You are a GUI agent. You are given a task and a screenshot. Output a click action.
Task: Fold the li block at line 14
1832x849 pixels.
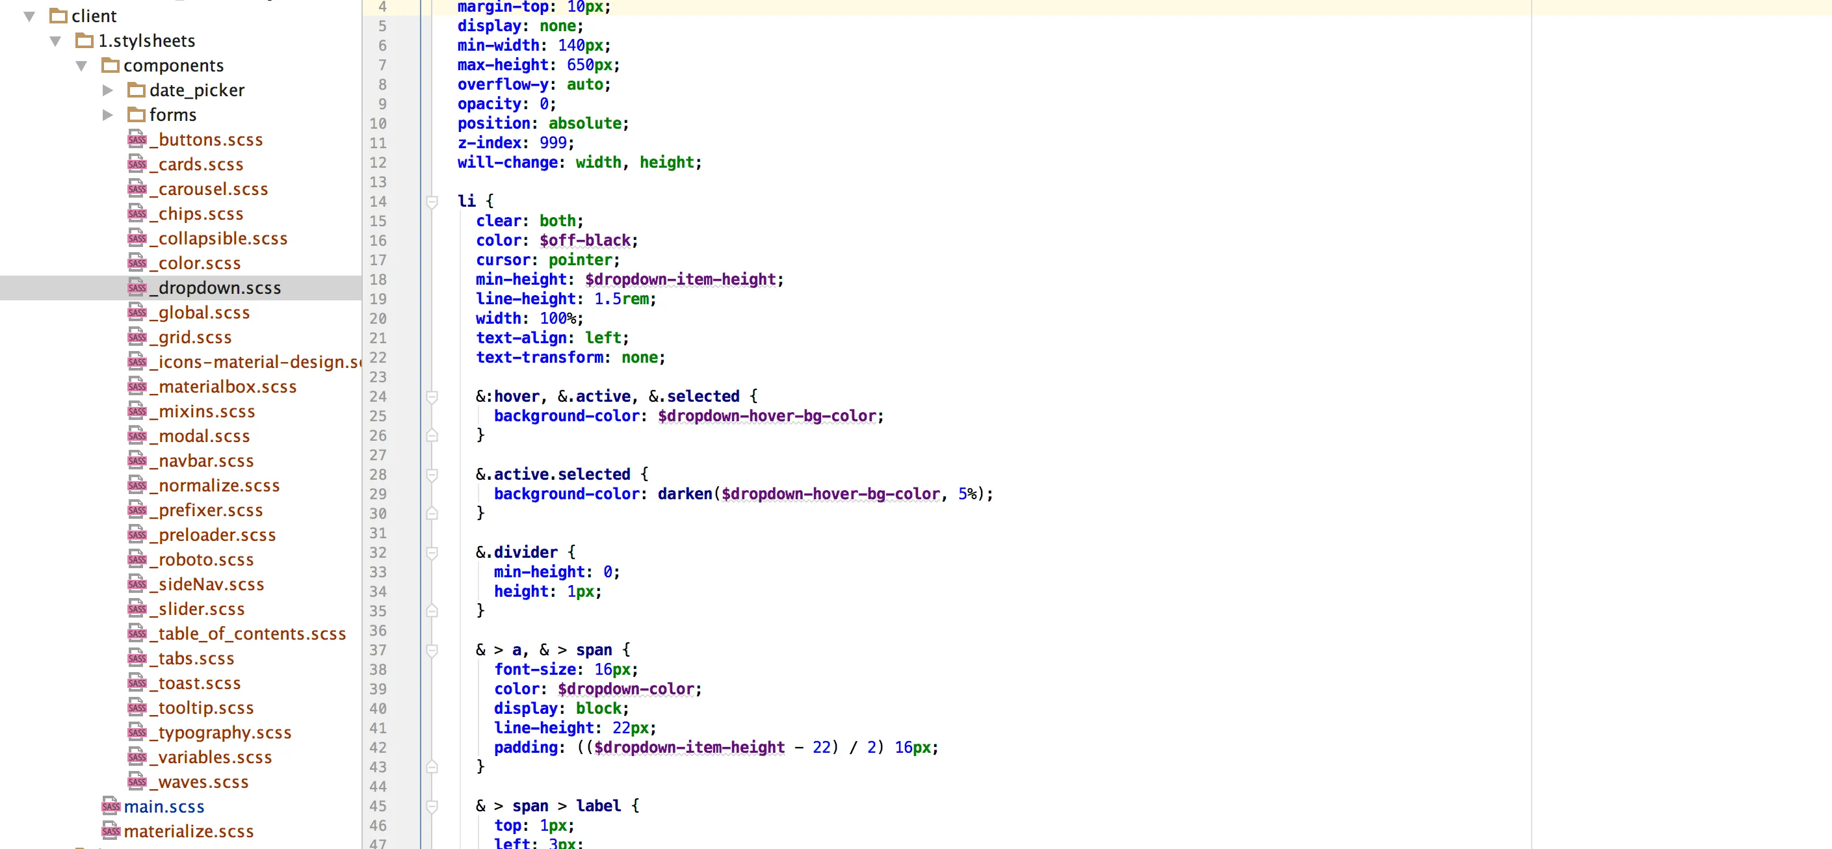(x=432, y=202)
